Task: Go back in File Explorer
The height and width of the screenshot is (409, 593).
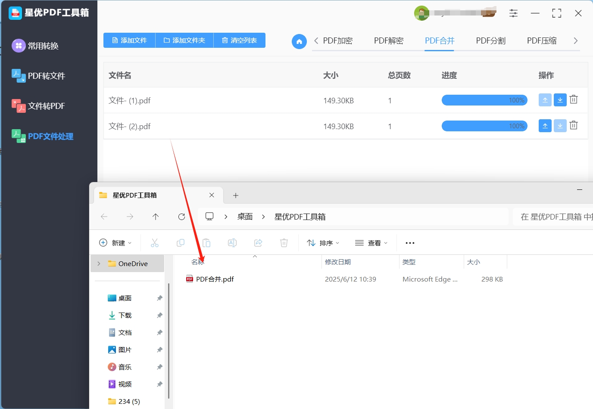Action: pos(104,217)
